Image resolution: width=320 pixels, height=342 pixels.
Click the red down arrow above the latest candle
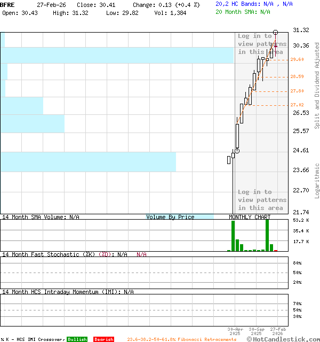pos(275,45)
